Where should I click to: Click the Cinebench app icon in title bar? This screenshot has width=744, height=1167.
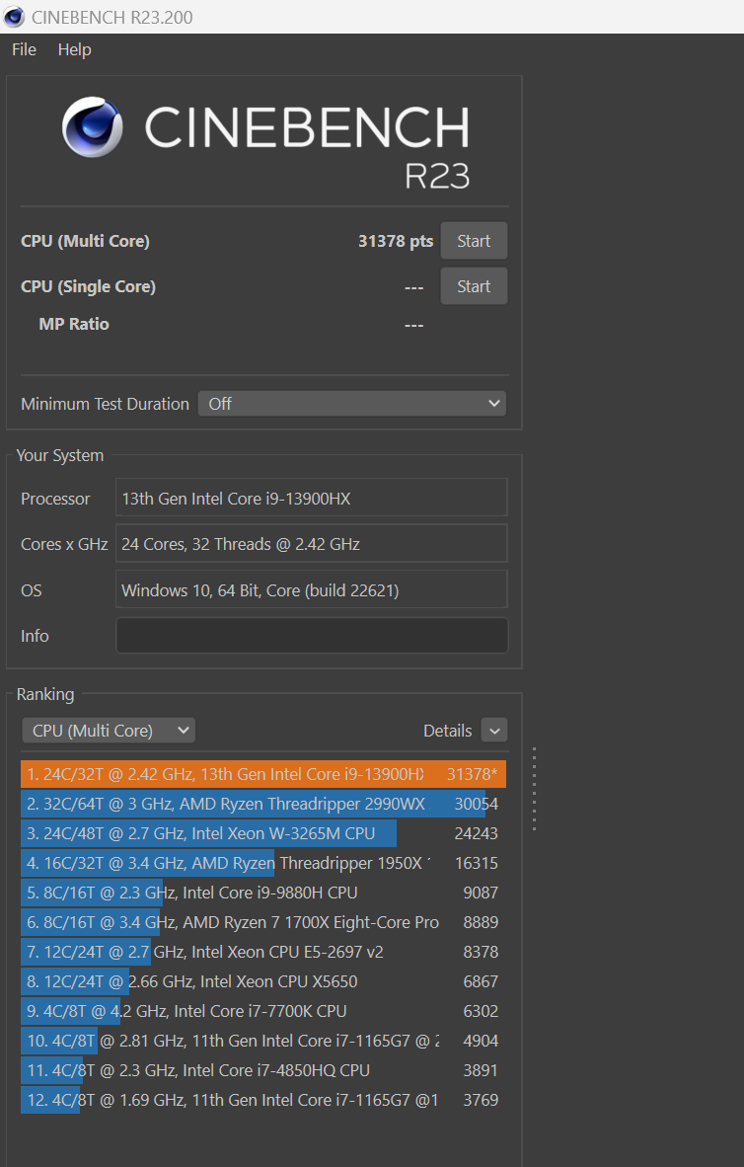click(14, 17)
